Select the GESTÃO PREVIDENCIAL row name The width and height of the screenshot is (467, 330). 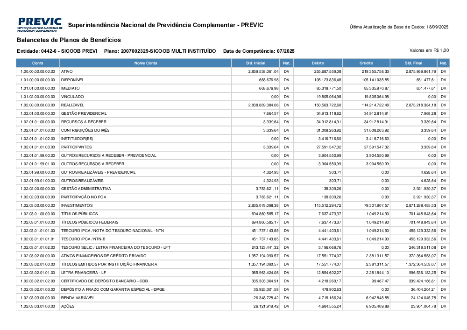click(x=84, y=113)
